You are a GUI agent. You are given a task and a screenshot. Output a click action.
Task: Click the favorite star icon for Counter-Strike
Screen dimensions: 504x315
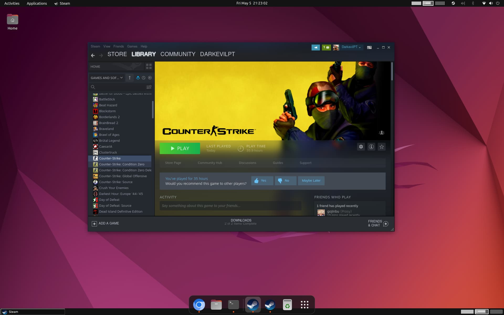tap(381, 147)
